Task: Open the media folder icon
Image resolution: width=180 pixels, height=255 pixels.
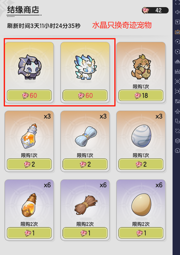Action: pos(178,101)
